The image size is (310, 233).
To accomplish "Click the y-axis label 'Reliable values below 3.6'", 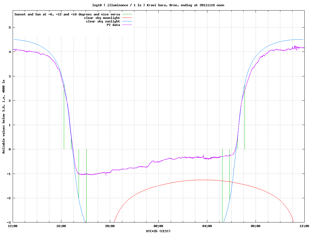I will [4, 117].
